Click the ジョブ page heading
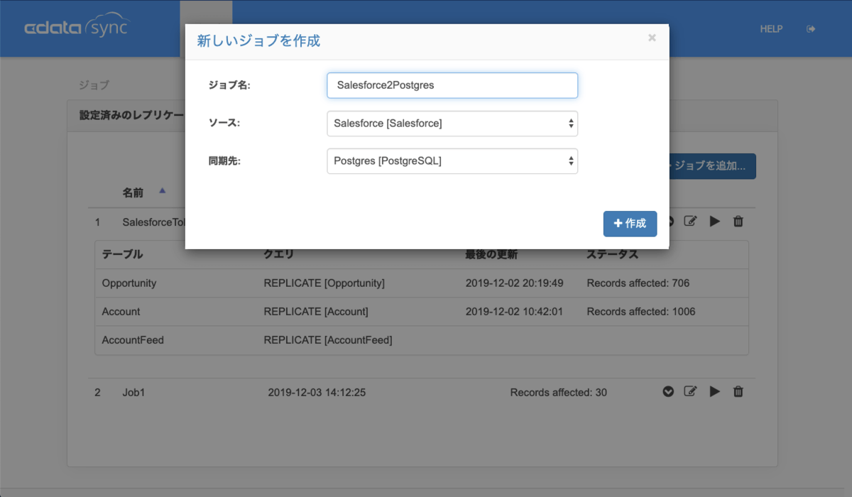The height and width of the screenshot is (497, 852). pyautogui.click(x=94, y=84)
